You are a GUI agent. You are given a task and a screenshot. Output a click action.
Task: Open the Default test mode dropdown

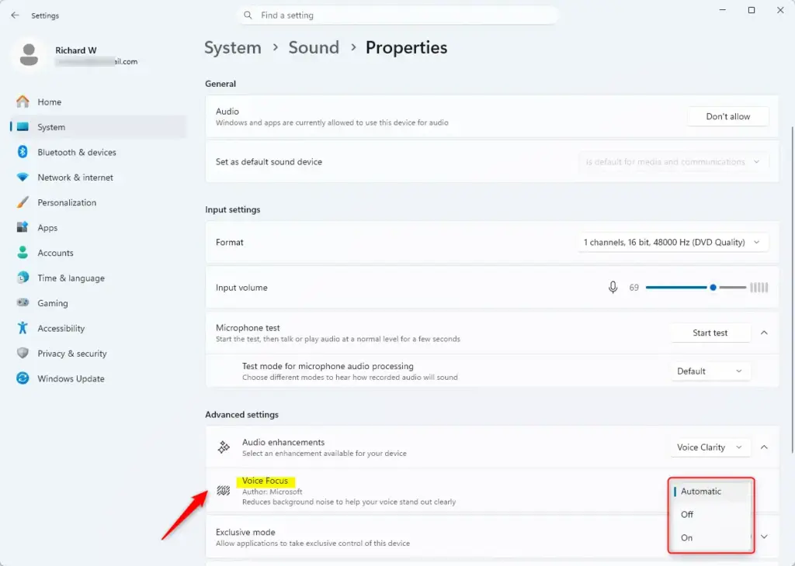710,371
